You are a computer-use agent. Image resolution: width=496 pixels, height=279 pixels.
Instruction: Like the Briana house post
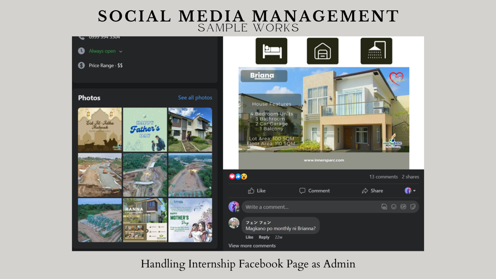[257, 191]
